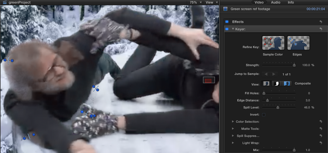Click the filmstrip clip icon in inspector
The width and height of the screenshot is (328, 153).
[225, 9]
